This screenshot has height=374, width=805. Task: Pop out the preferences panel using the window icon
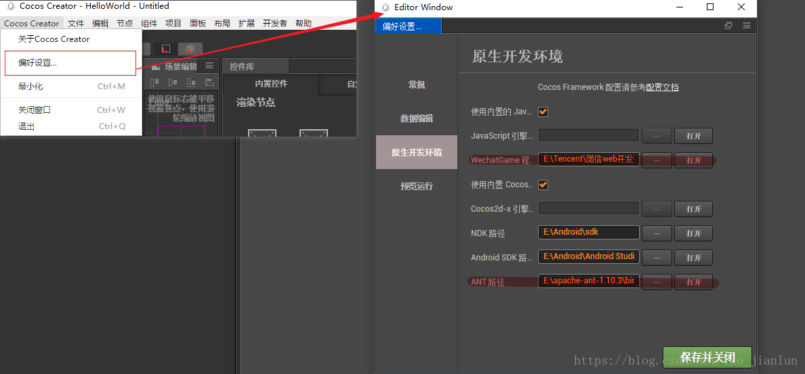click(x=728, y=26)
